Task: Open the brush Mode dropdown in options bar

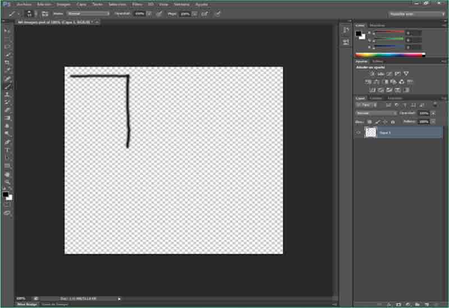Action: pos(88,13)
